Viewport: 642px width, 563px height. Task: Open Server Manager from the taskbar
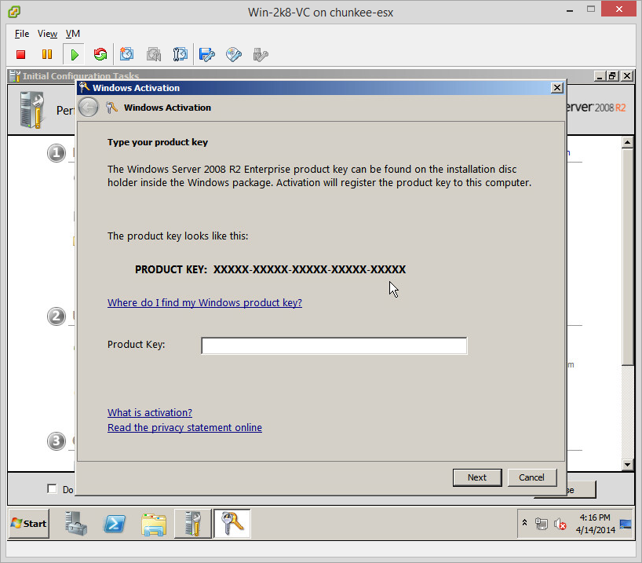click(x=76, y=523)
